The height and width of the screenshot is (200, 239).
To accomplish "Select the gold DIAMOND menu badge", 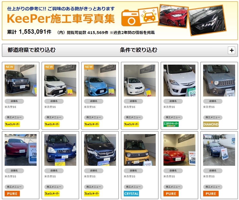I will point(211,124).
